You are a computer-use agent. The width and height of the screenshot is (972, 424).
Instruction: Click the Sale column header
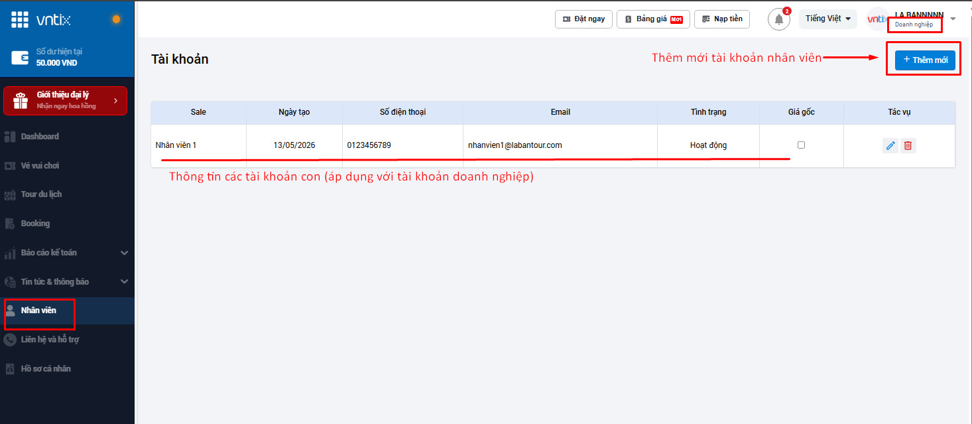(x=198, y=112)
